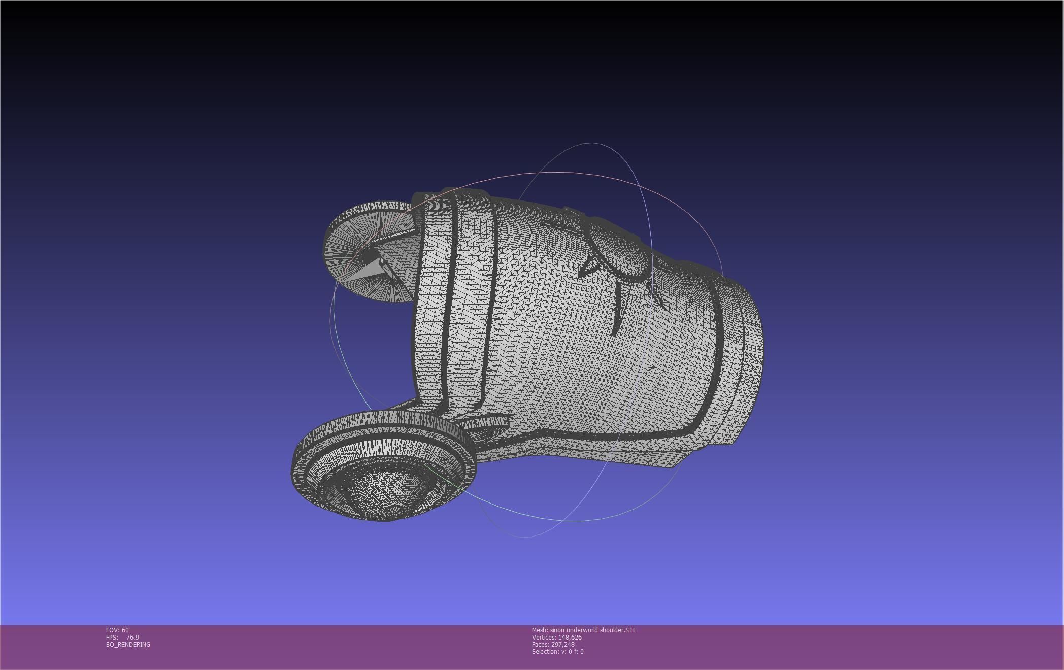Click the BO_RENDERING status label

tap(128, 644)
